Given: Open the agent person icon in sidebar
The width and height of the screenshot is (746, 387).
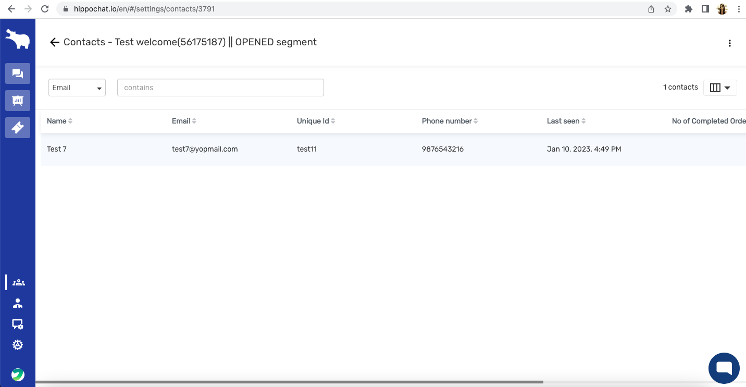Looking at the screenshot, I should (x=18, y=303).
